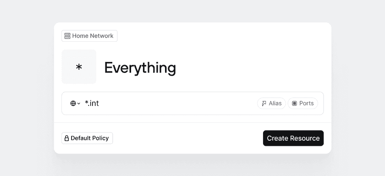Toggle the Ports option pill
385x176 pixels.
point(303,103)
